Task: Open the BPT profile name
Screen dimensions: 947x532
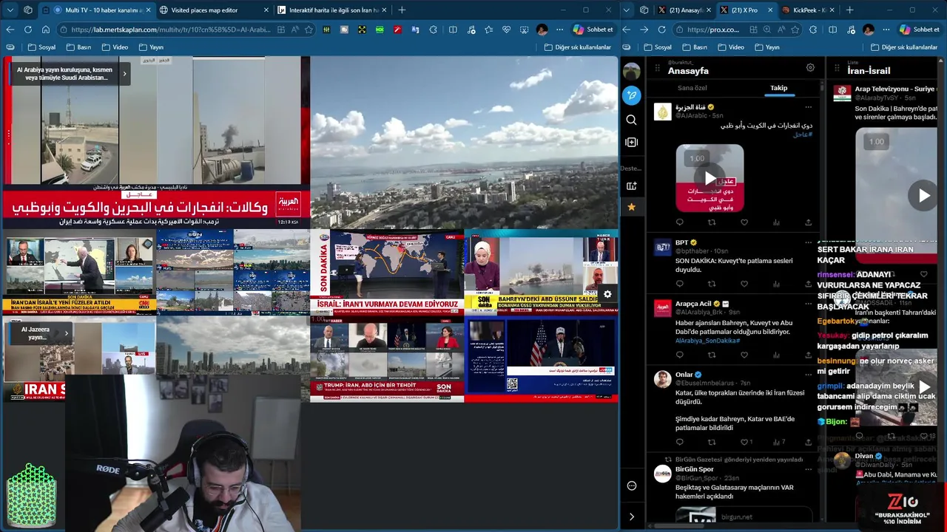Action: coord(681,242)
